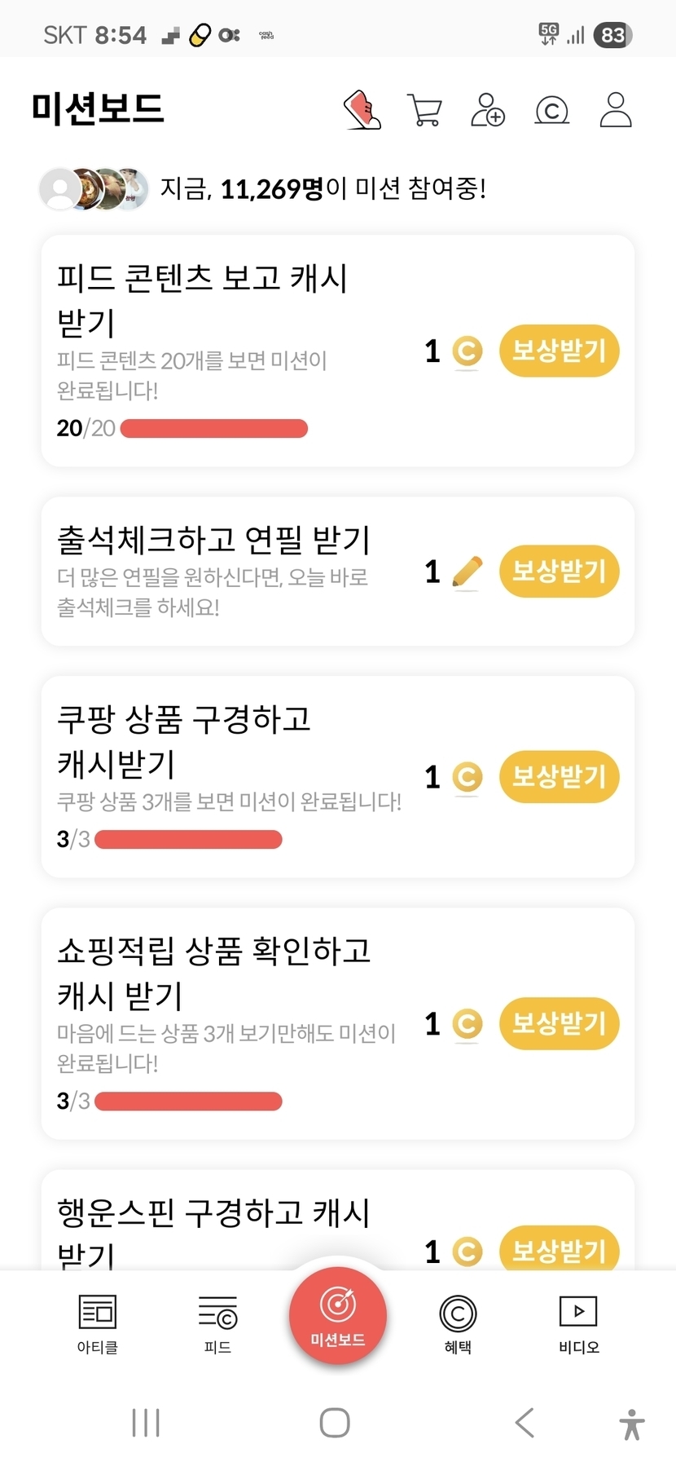Open the 비디오 tab
Viewport: 676px width, 1466px height.
578,1322
